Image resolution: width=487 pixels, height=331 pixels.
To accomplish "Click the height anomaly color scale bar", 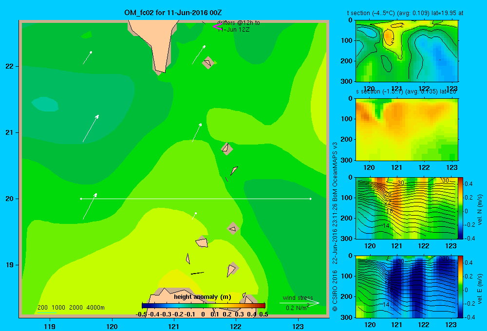I will pos(204,306).
